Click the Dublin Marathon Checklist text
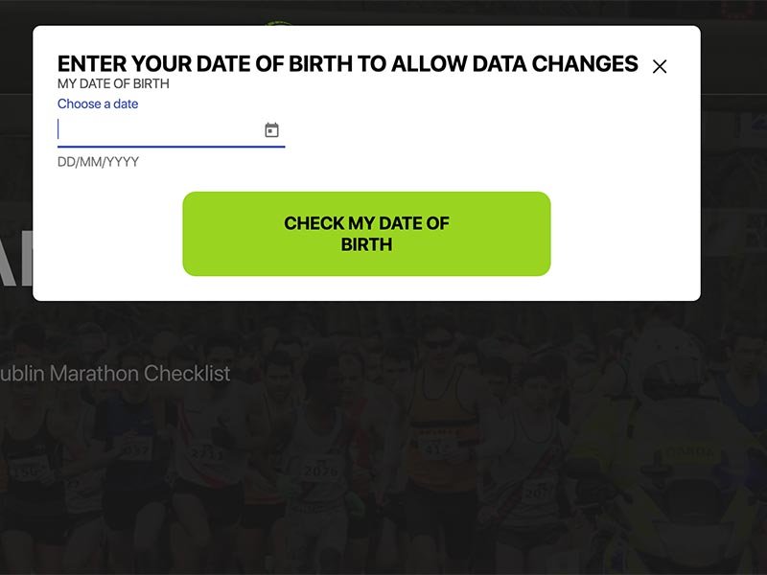This screenshot has height=575, width=767. pos(115,374)
